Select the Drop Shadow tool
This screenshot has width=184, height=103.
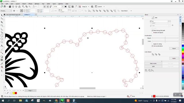[2, 57]
